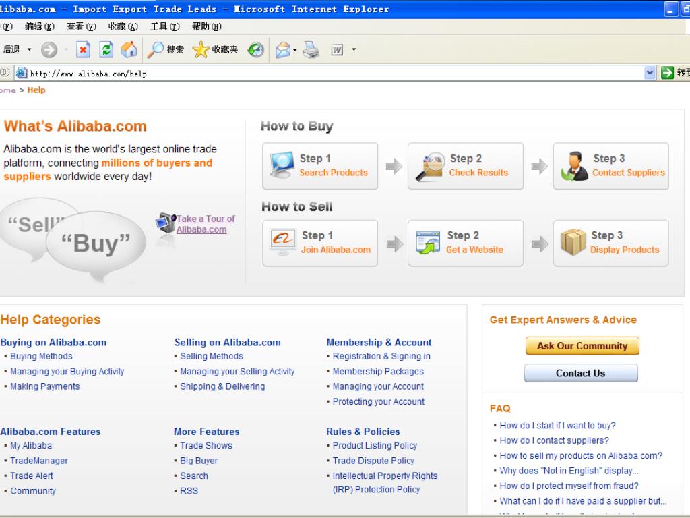This screenshot has width=690, height=518.
Task: Click the History toolbar icon
Action: tap(255, 50)
